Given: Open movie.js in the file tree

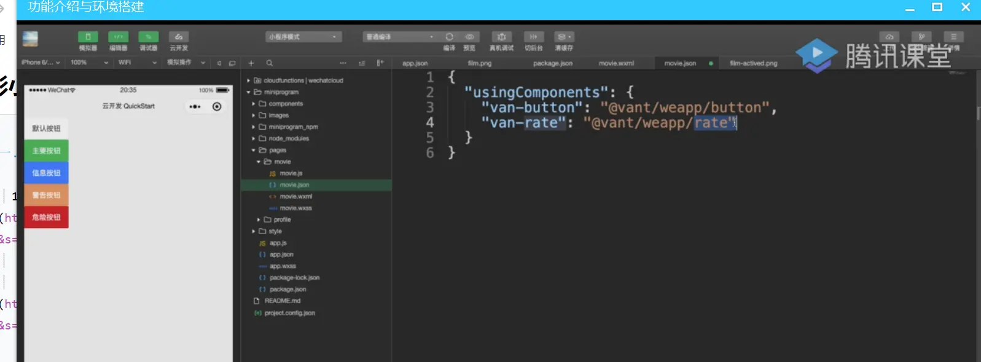Looking at the screenshot, I should coord(291,174).
